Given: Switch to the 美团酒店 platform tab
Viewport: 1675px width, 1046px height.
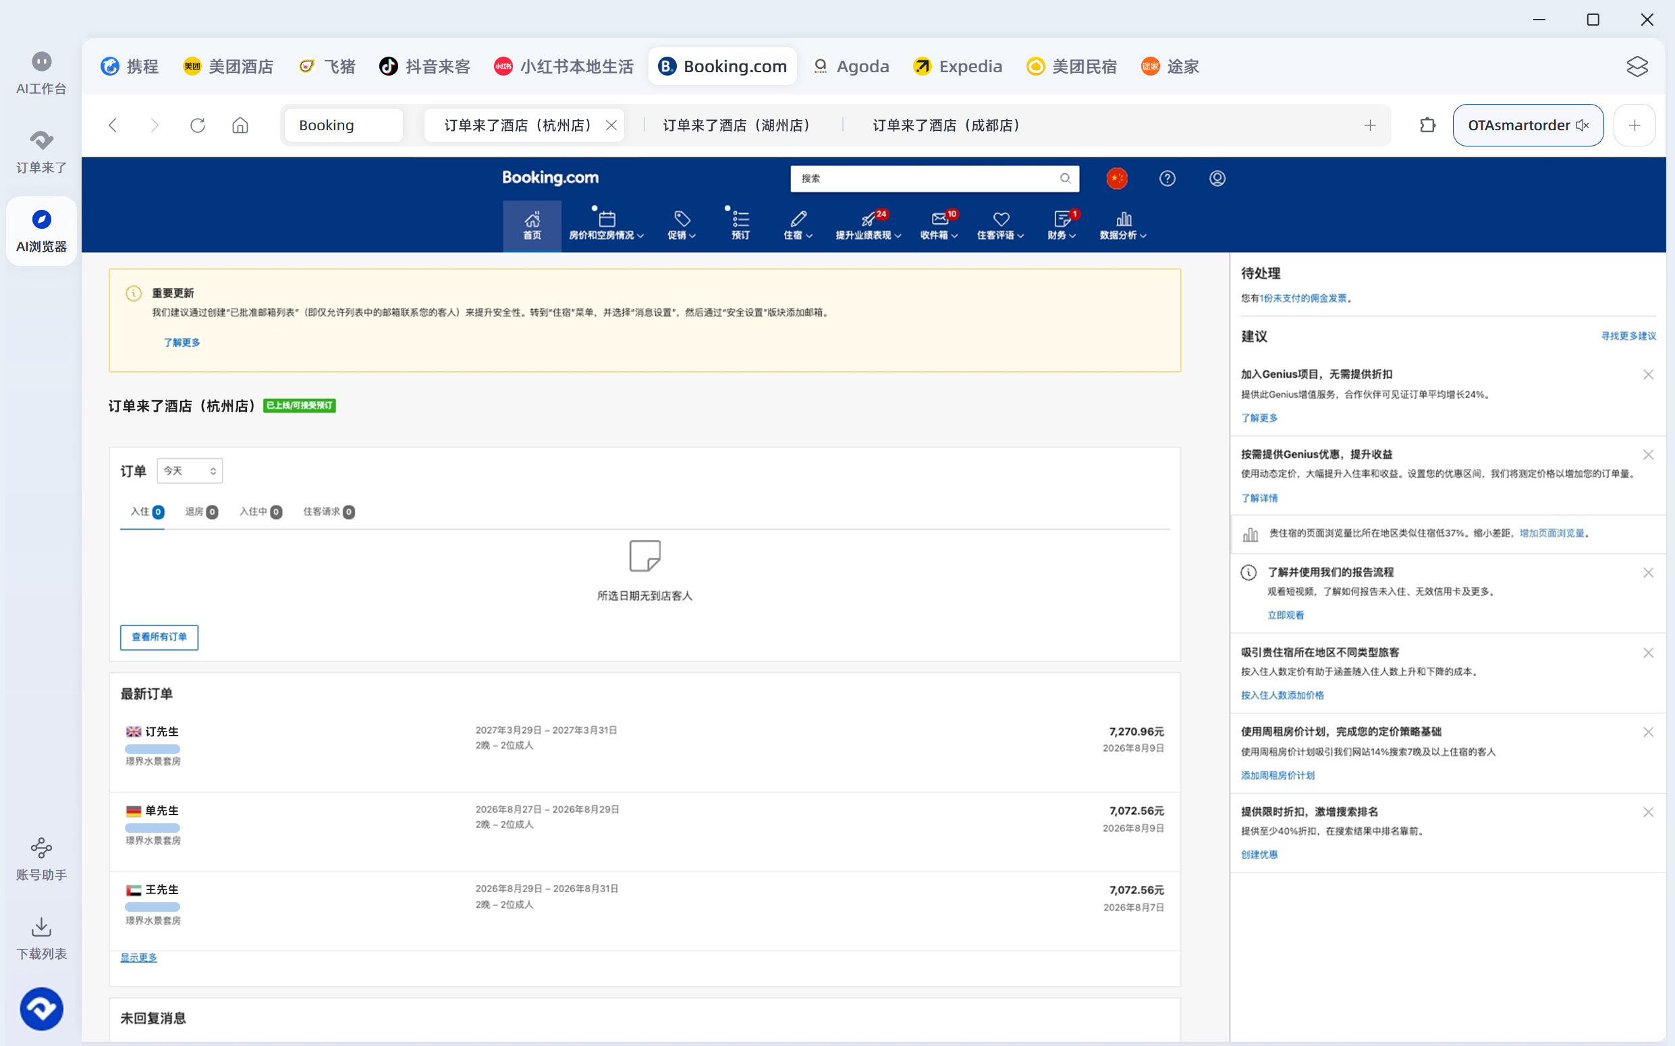Looking at the screenshot, I should pos(227,66).
